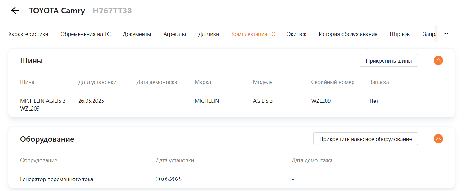Viewport: 465px width, 191px height.
Task: Click the Дата установки column header in Шины
Action: coord(97,82)
